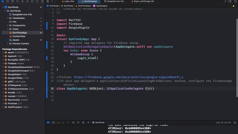Image resolution: width=238 pixels, height=134 pixels.
Task: Go forward in editor history
Action: click(56, 1)
